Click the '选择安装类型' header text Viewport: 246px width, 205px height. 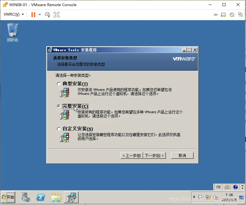pyautogui.click(x=65, y=58)
